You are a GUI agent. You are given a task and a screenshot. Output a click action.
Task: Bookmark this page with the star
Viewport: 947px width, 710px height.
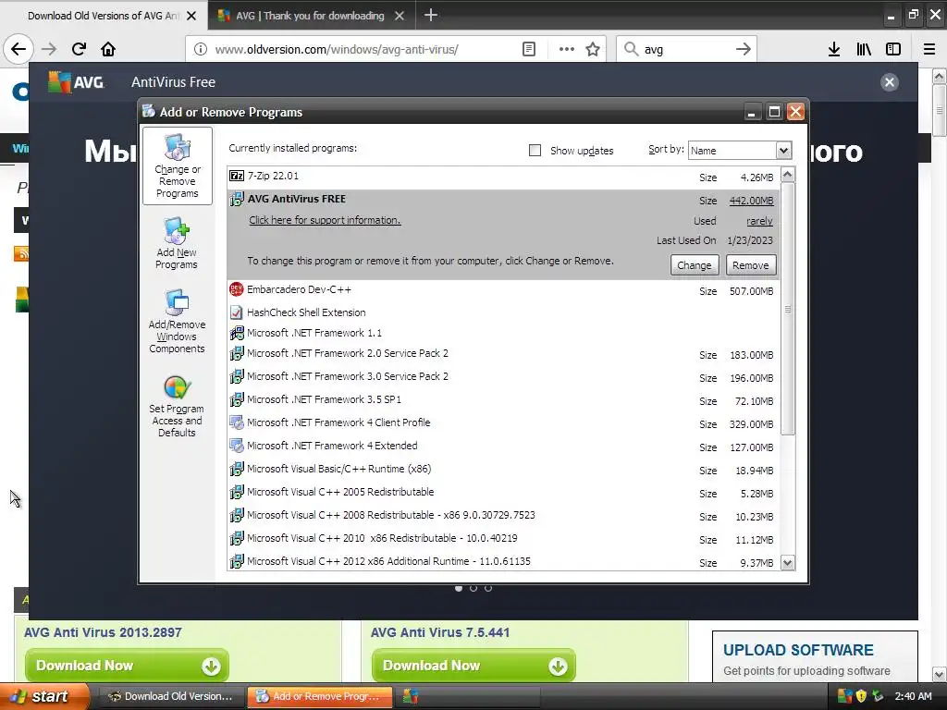tap(593, 49)
